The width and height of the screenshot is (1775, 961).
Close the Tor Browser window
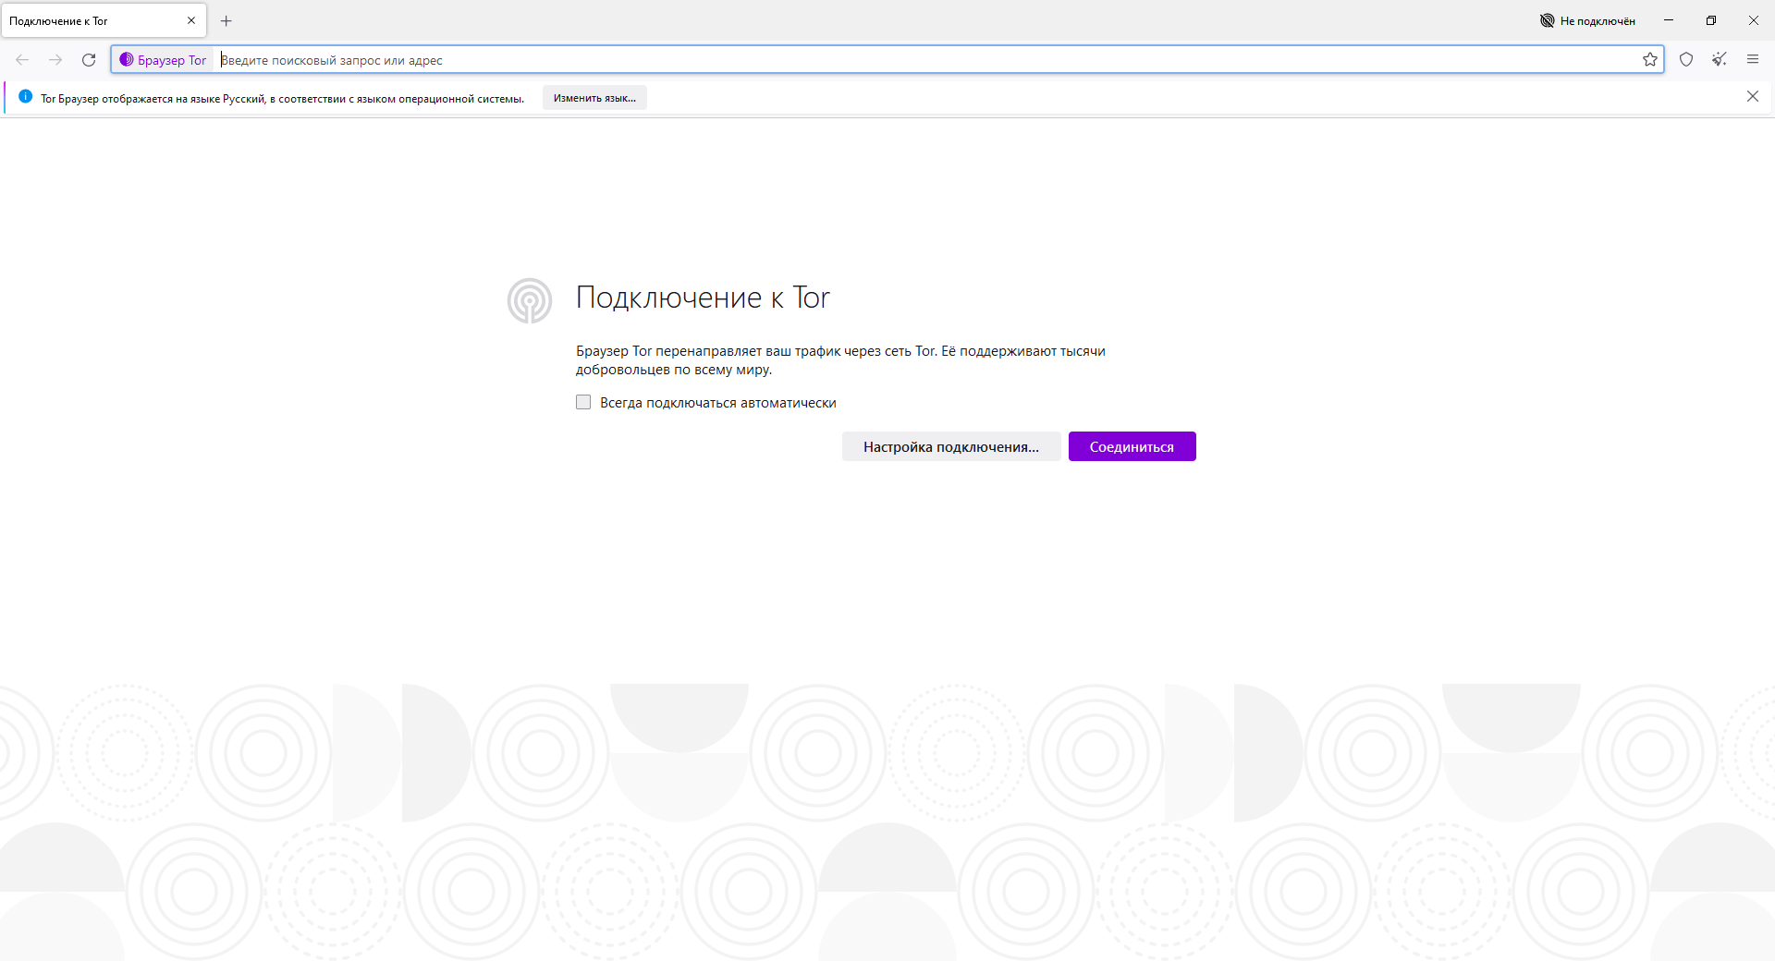(x=1754, y=20)
